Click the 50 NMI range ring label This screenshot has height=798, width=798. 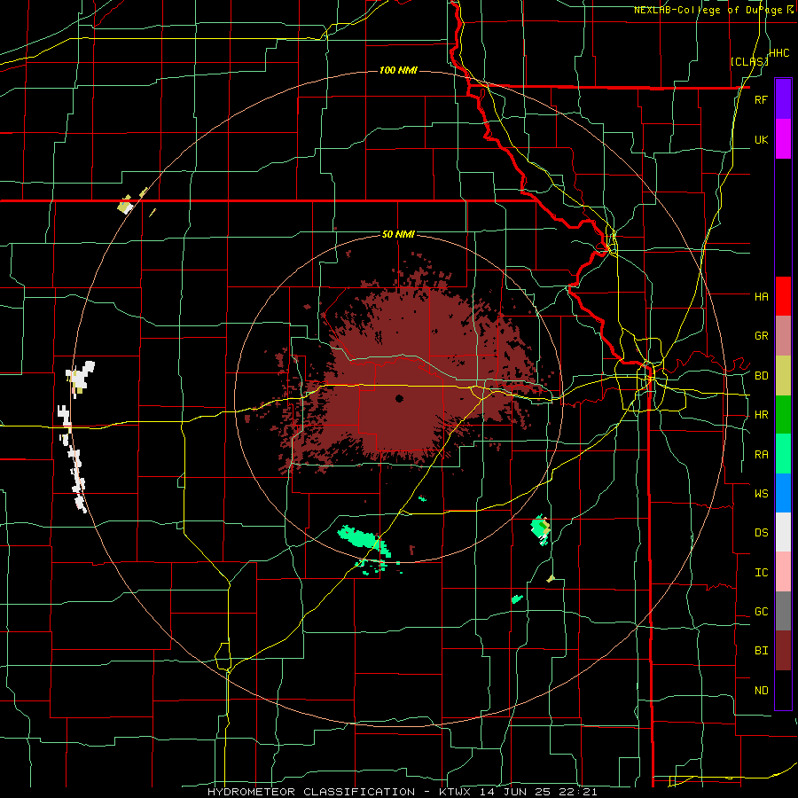click(x=398, y=235)
